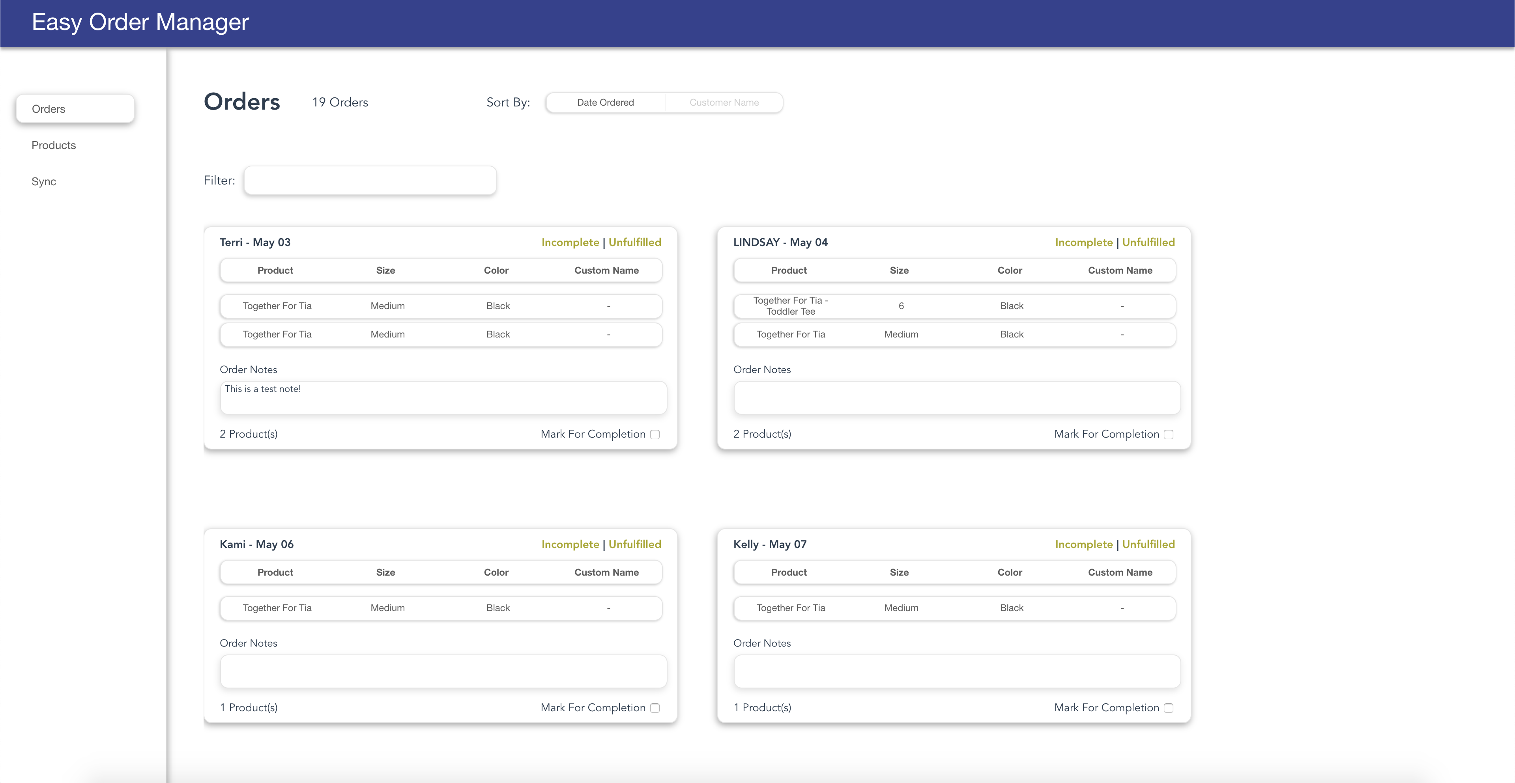The height and width of the screenshot is (783, 1515).
Task: Check Mark For Completion on Kami's order
Action: [655, 708]
